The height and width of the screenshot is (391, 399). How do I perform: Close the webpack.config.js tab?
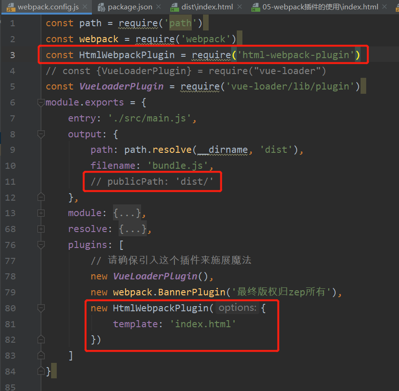tap(85, 7)
